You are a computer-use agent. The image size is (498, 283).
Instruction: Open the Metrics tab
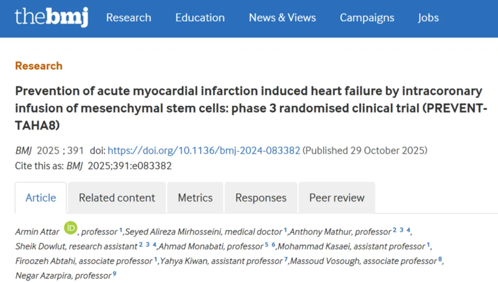click(x=195, y=198)
